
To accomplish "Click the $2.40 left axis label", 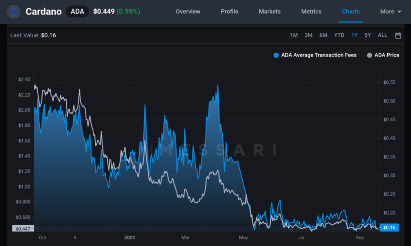I will [24, 79].
